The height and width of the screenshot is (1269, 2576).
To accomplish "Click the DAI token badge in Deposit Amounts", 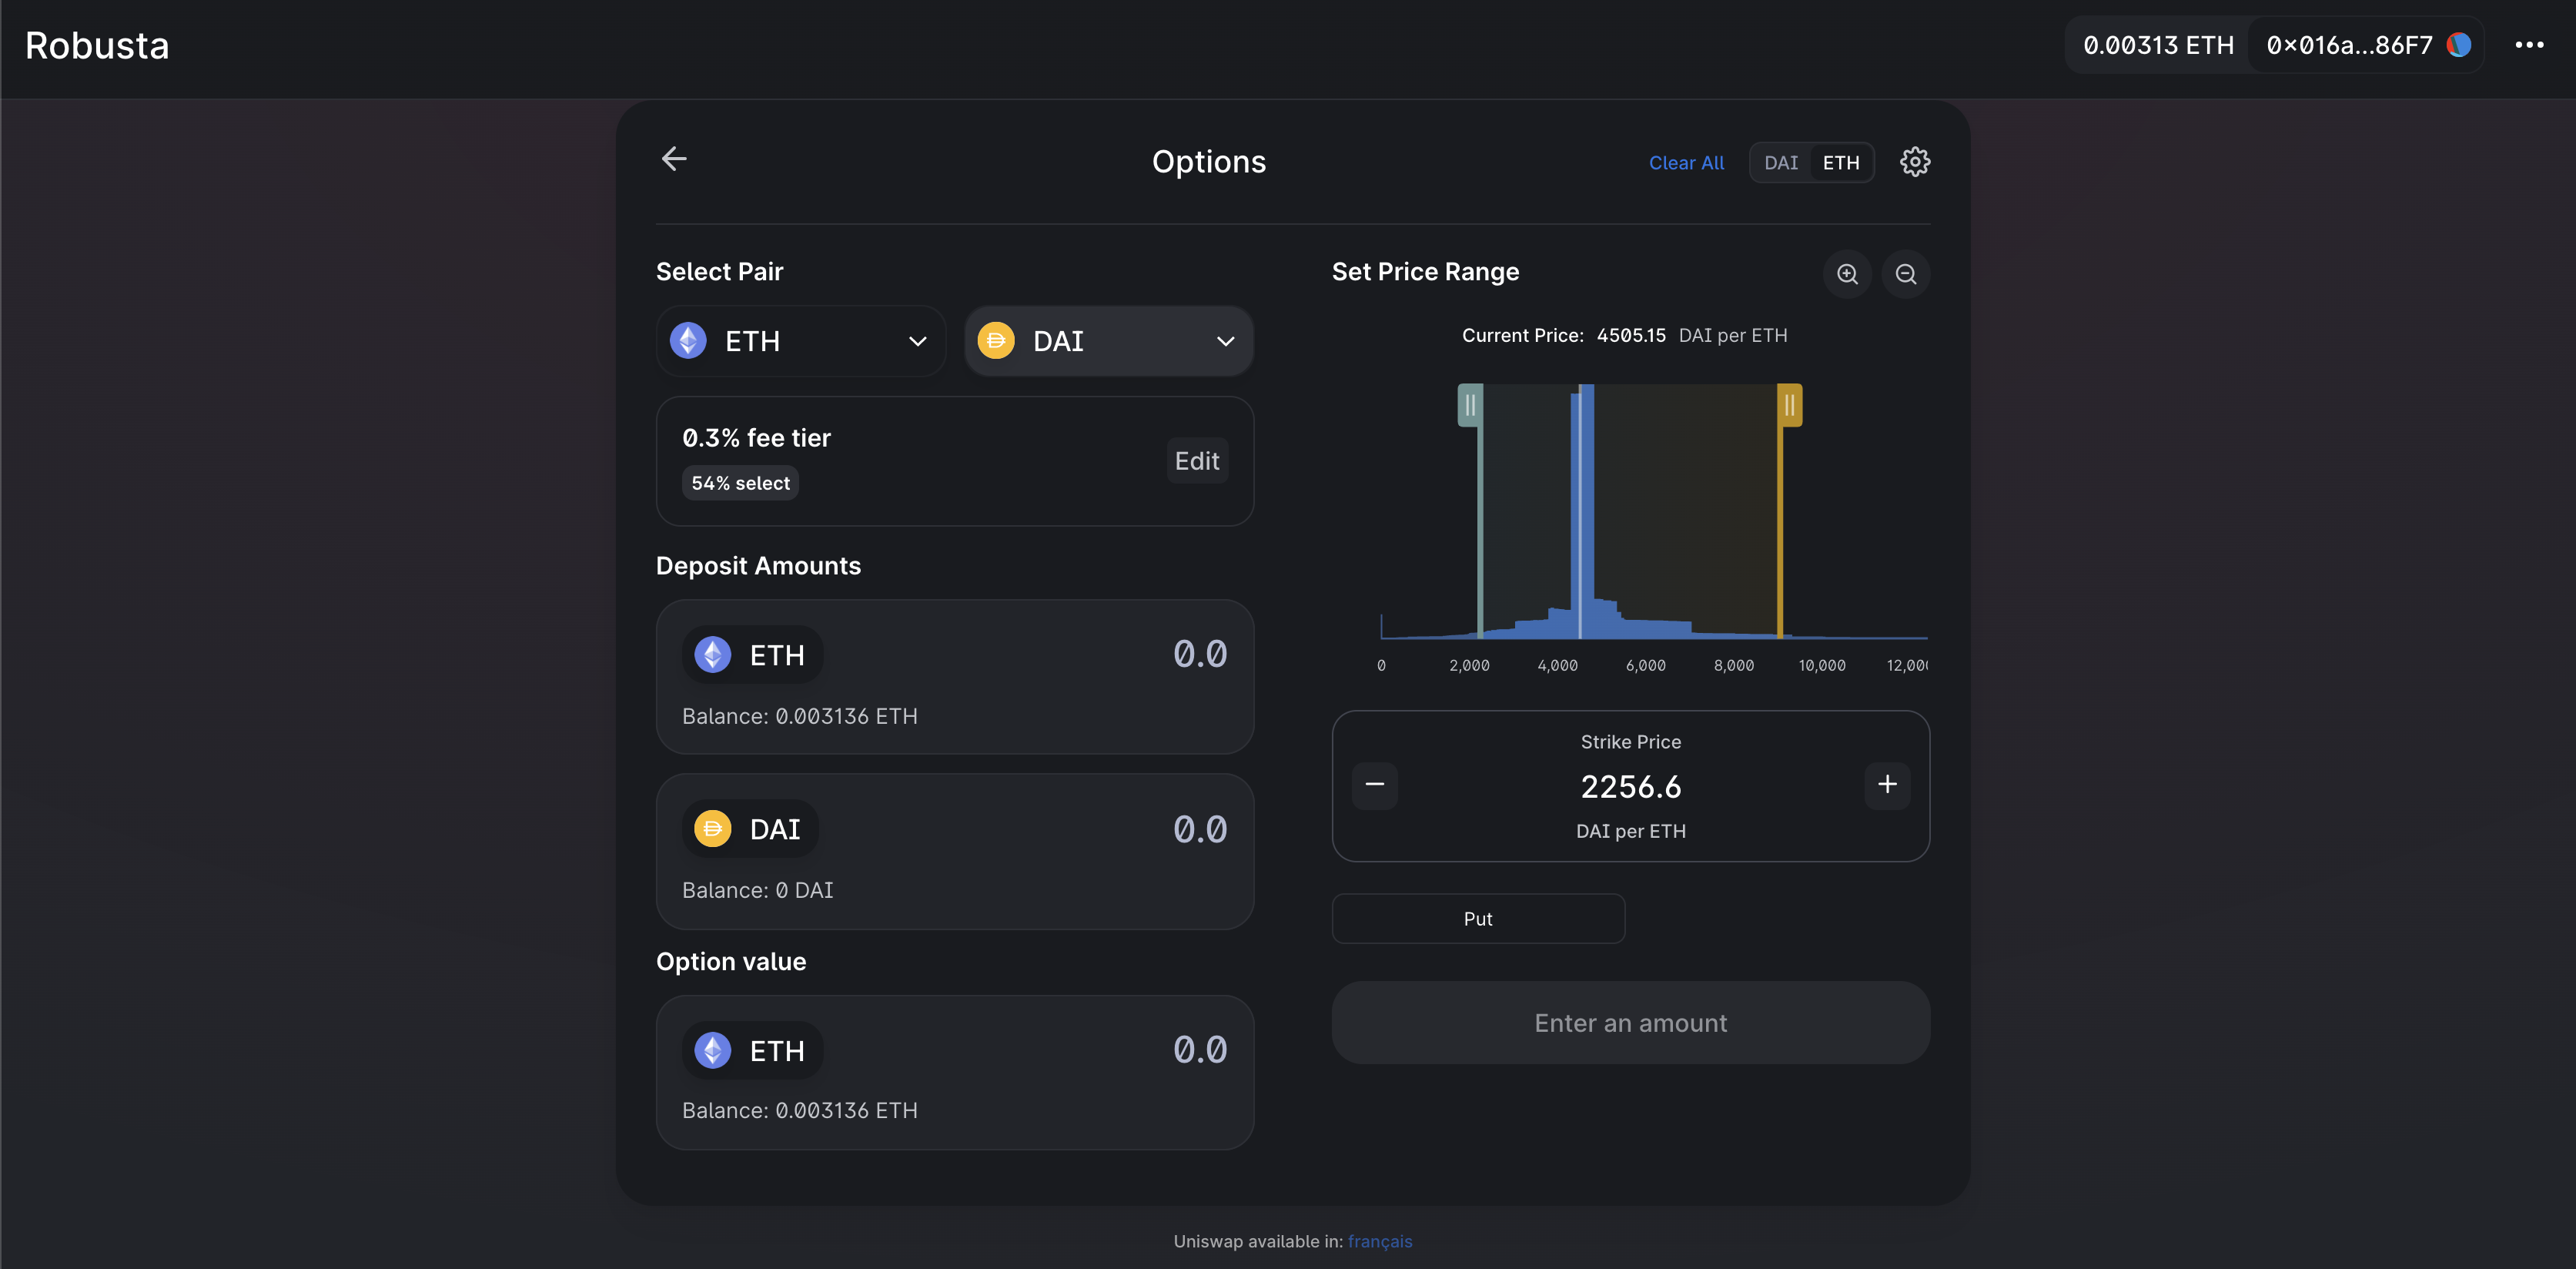I will 750,829.
